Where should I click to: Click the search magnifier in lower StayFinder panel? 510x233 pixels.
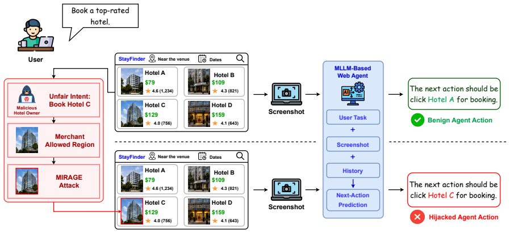(x=240, y=156)
